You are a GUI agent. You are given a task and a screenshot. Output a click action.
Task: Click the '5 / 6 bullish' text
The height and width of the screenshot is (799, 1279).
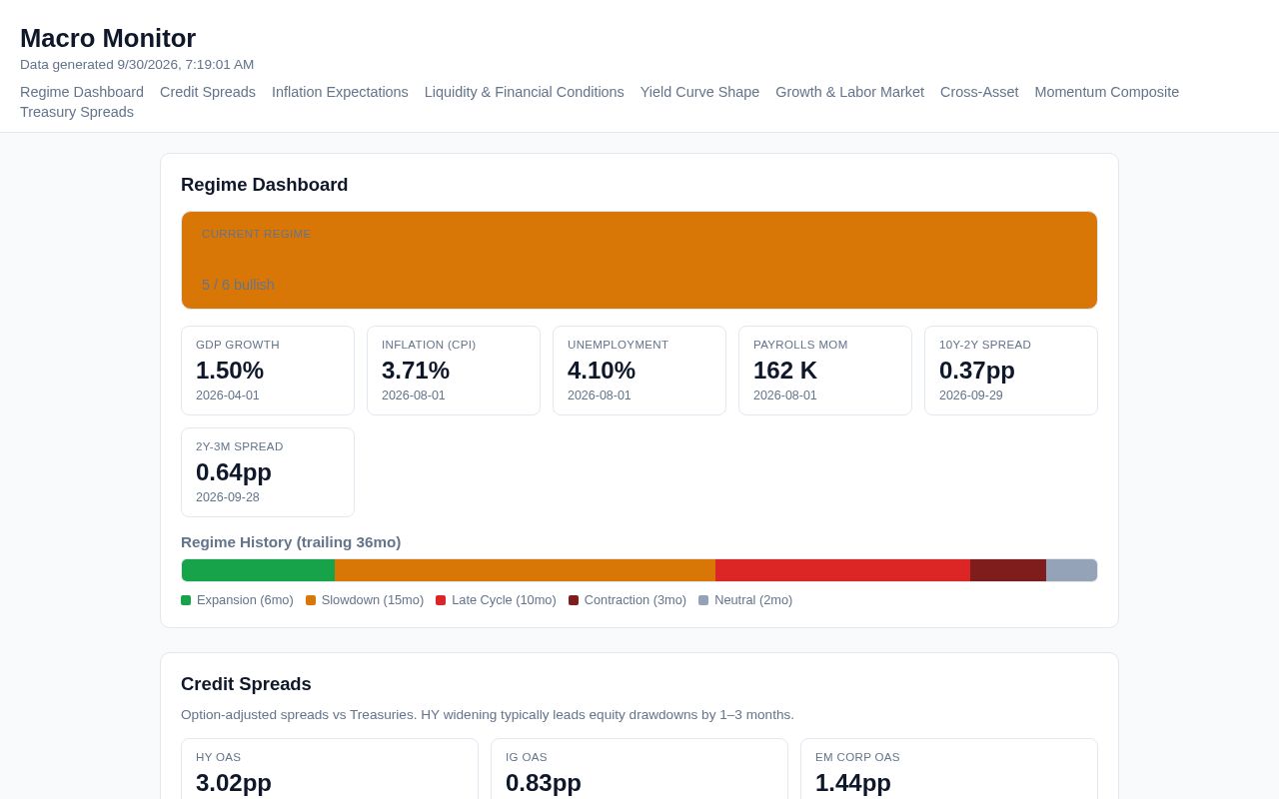[238, 285]
